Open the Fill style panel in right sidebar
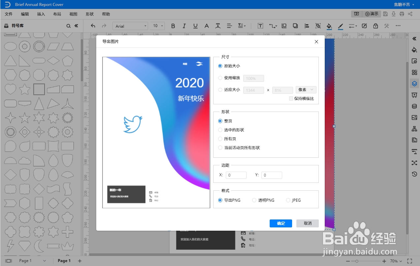420x266 pixels. (x=414, y=50)
